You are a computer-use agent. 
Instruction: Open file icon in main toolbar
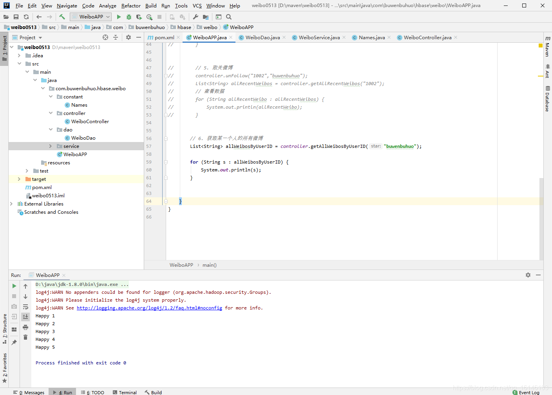[x=6, y=17]
